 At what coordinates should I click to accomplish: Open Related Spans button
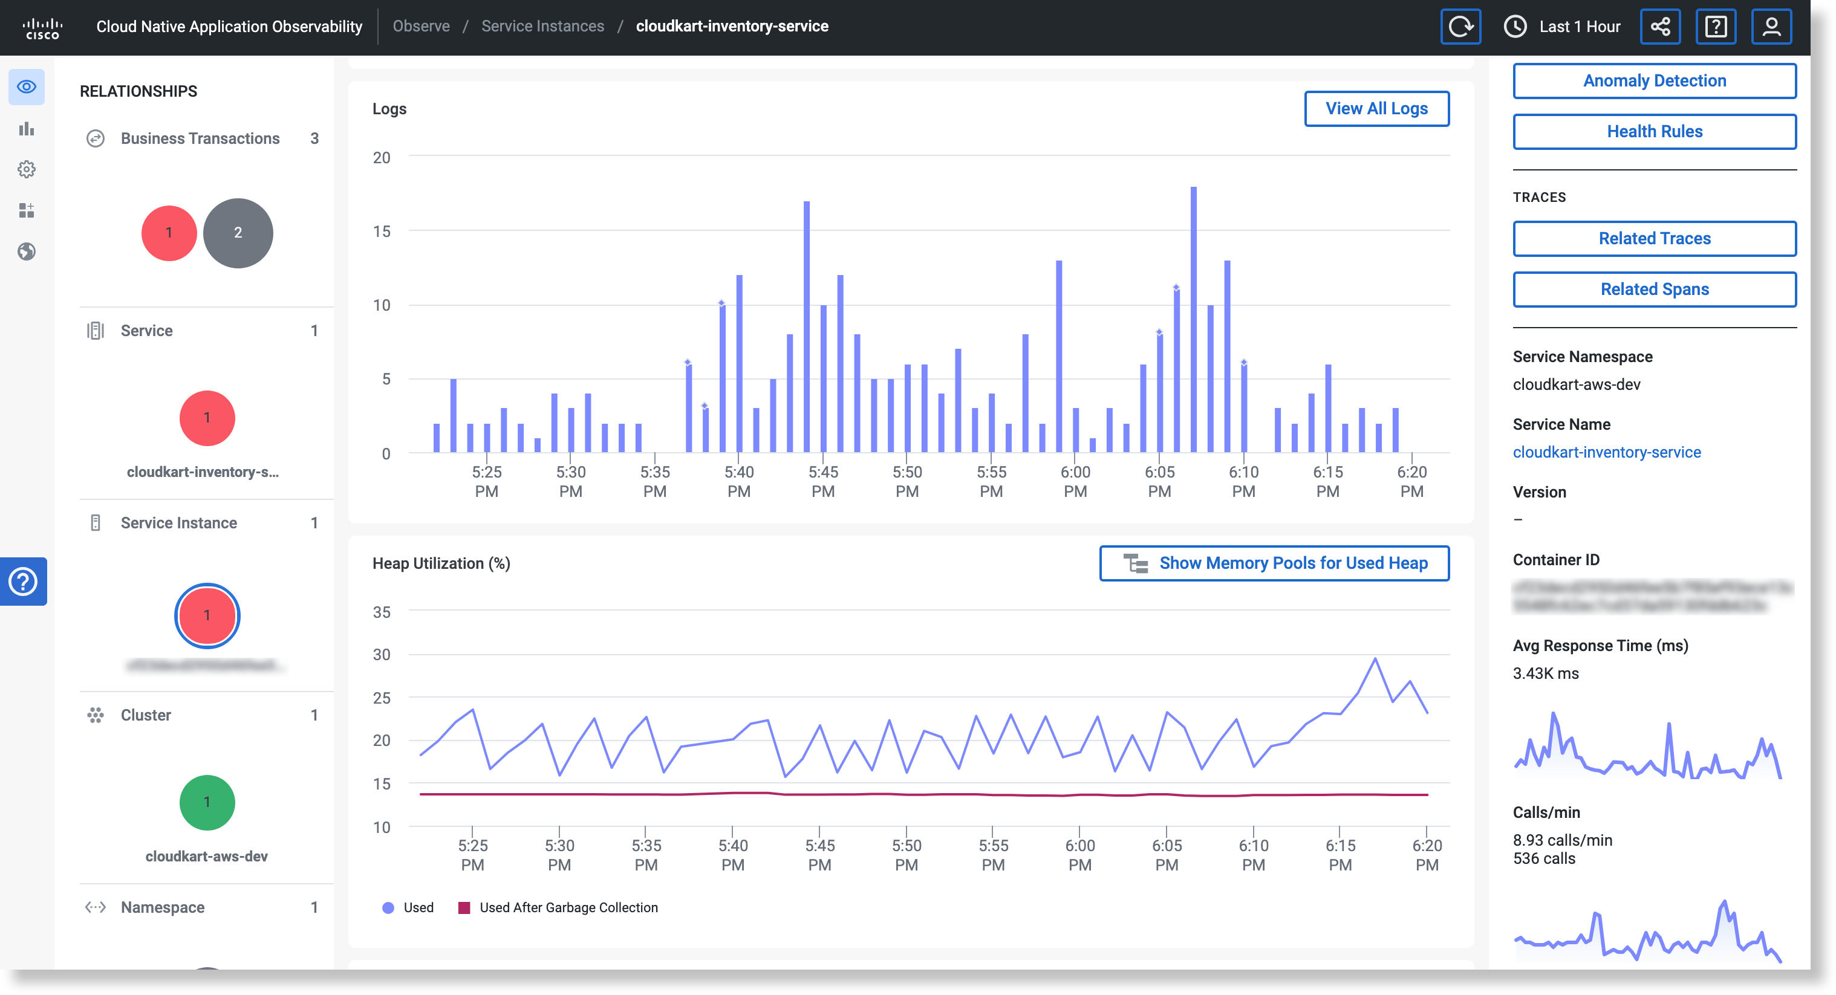tap(1654, 289)
